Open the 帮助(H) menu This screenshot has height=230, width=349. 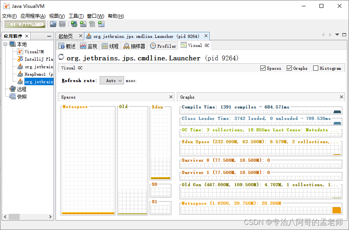pos(116,16)
